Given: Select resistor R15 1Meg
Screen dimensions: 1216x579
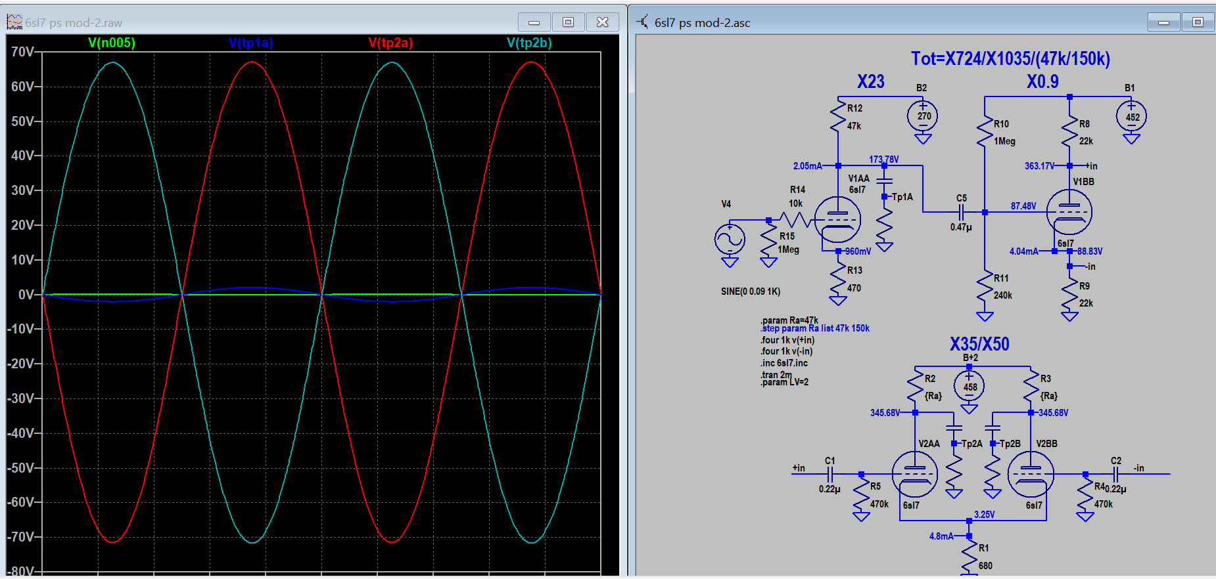Looking at the screenshot, I should tap(768, 242).
